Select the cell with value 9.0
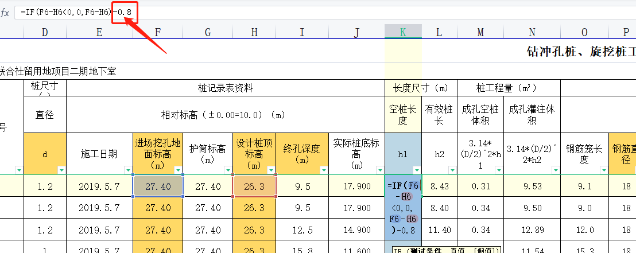 584,208
